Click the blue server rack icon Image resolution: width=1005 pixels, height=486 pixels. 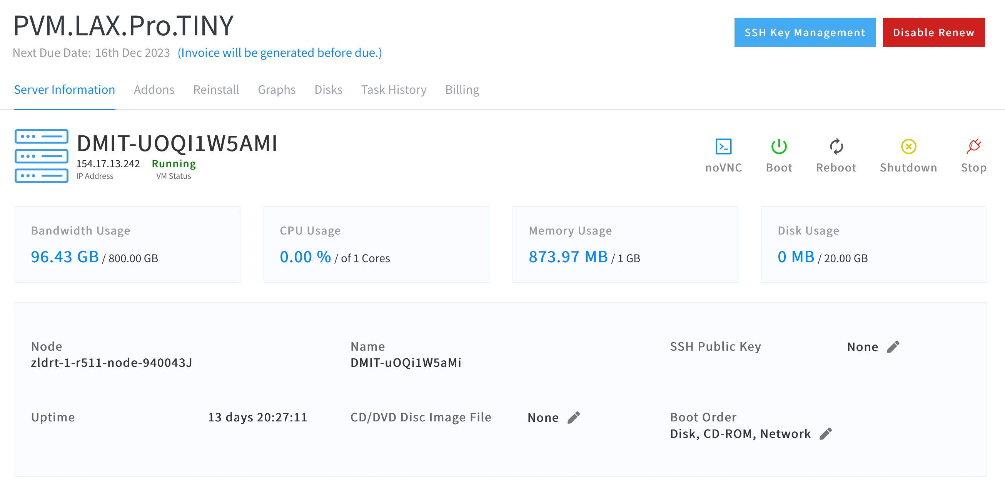tap(41, 156)
